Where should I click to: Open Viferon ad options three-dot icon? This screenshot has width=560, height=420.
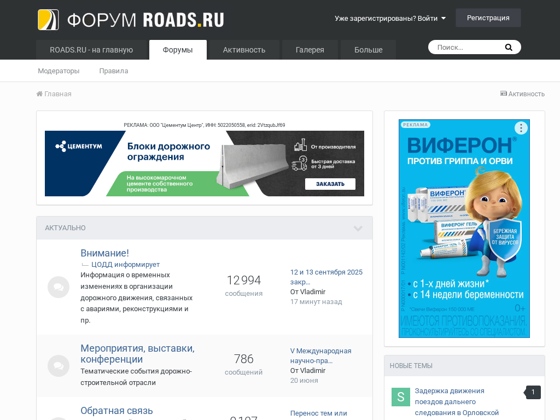(521, 128)
